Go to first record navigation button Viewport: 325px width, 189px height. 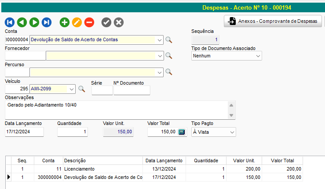pos(10,22)
